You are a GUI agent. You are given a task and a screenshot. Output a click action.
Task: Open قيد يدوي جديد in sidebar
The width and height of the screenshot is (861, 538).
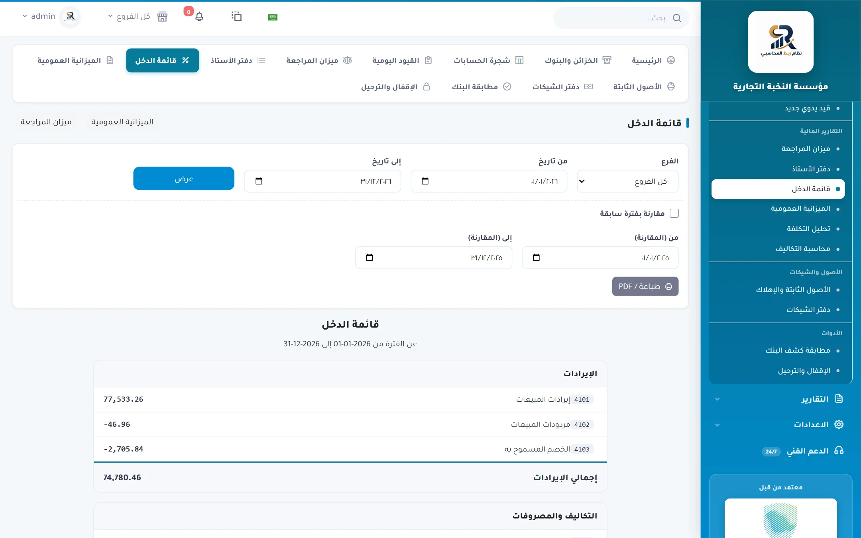[x=807, y=108]
